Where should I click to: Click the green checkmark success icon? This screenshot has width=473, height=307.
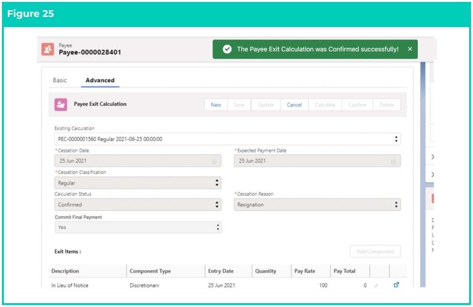coord(227,49)
